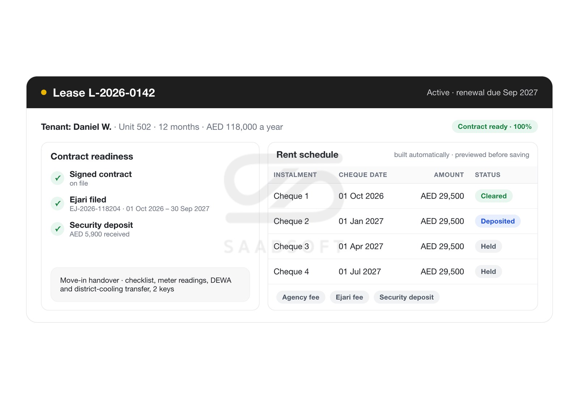Click the Held status for Cheque 3
The image size is (579, 399).
488,246
